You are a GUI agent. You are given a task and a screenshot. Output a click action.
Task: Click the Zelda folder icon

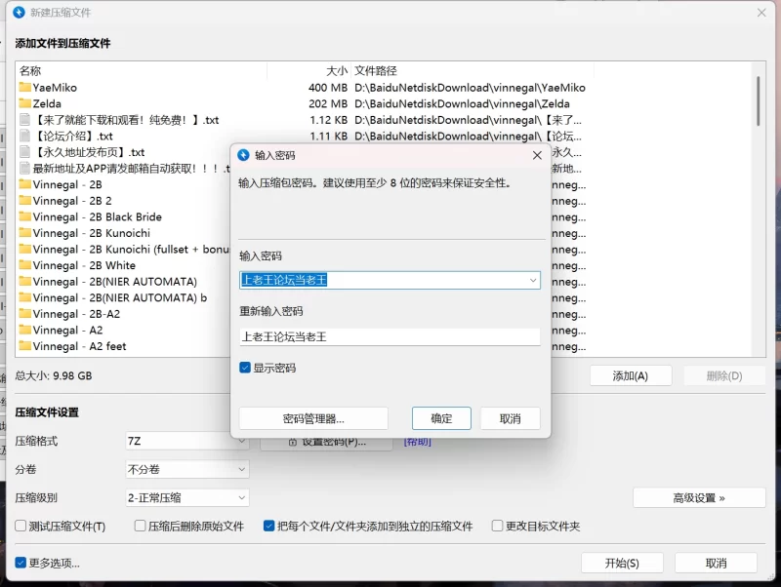tap(25, 103)
